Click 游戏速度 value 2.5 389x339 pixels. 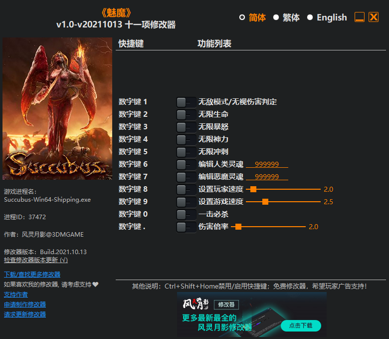click(x=329, y=202)
